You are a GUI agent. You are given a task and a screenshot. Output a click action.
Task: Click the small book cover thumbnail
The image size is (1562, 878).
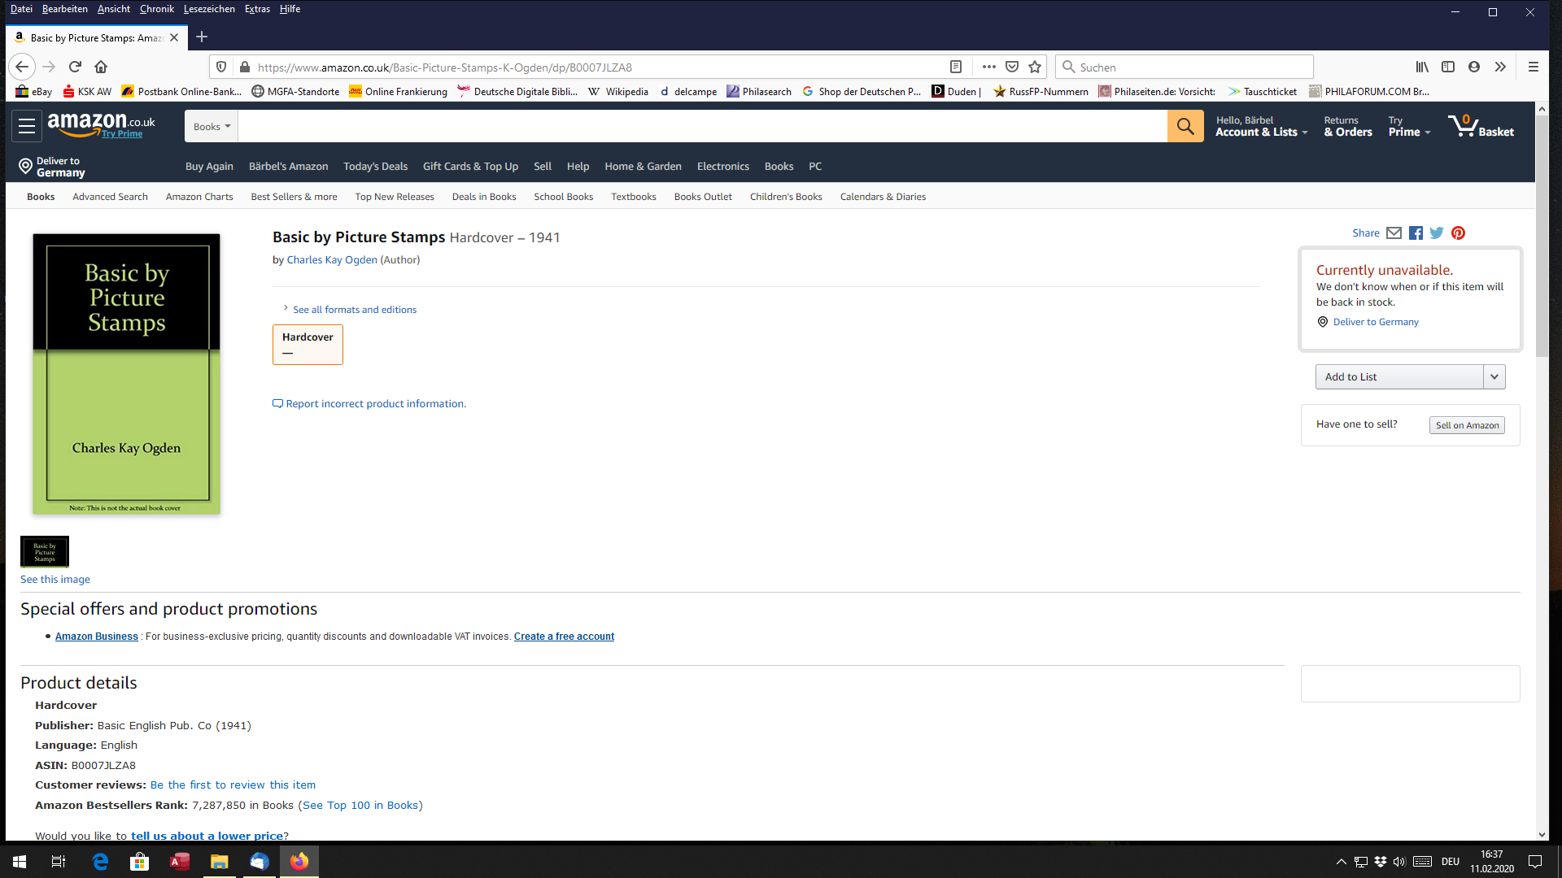(x=45, y=552)
